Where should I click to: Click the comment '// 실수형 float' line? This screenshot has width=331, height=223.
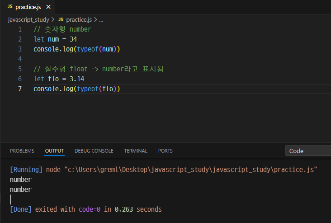(x=99, y=69)
